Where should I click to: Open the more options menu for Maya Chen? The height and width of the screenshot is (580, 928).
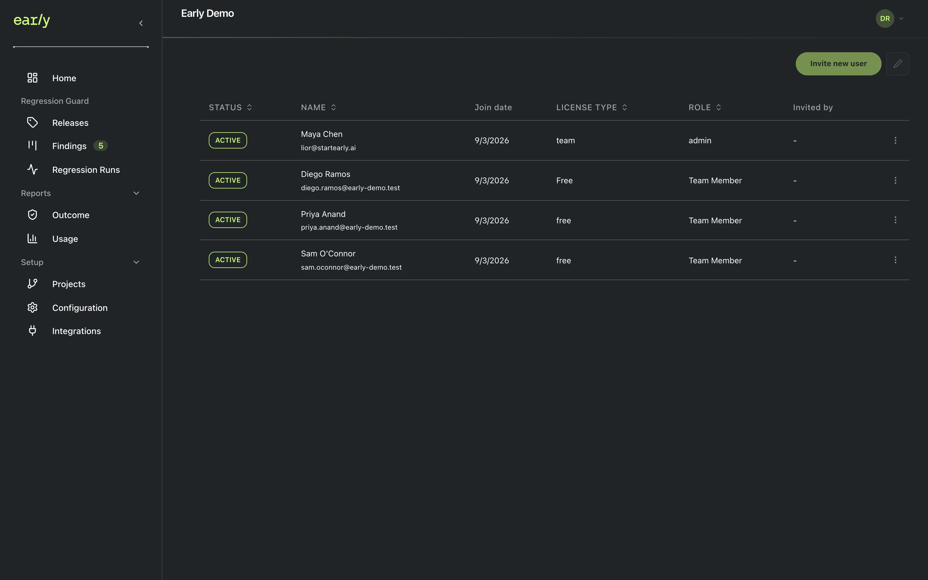pos(896,140)
